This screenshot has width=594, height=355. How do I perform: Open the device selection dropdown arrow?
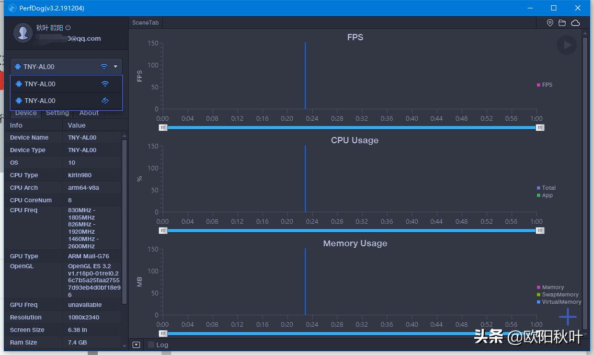[x=116, y=67]
